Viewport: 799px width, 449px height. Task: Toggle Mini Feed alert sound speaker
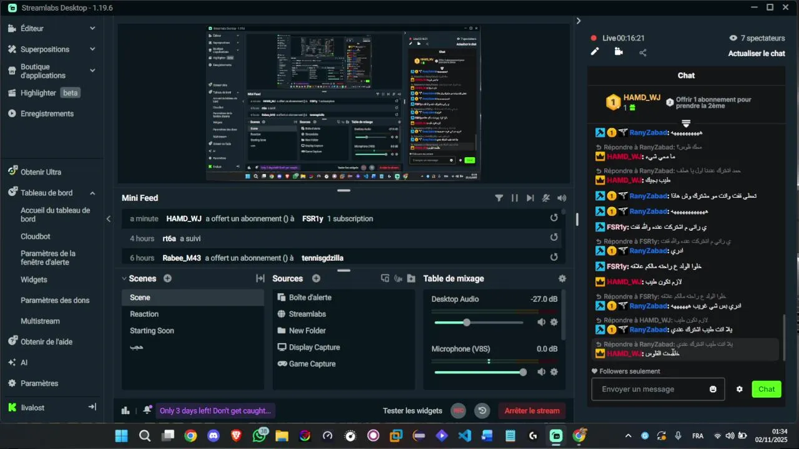pyautogui.click(x=562, y=198)
